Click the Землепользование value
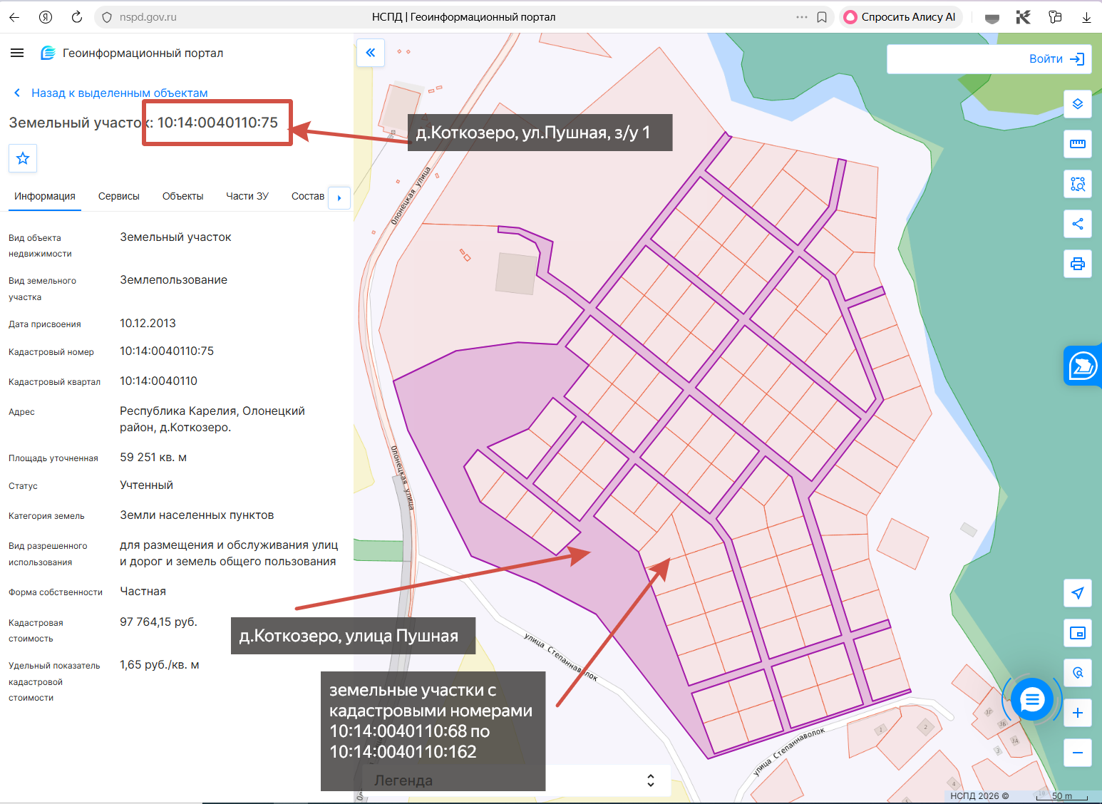 [173, 280]
